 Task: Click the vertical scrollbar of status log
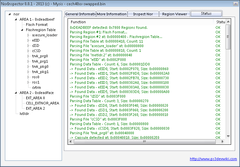(228, 82)
